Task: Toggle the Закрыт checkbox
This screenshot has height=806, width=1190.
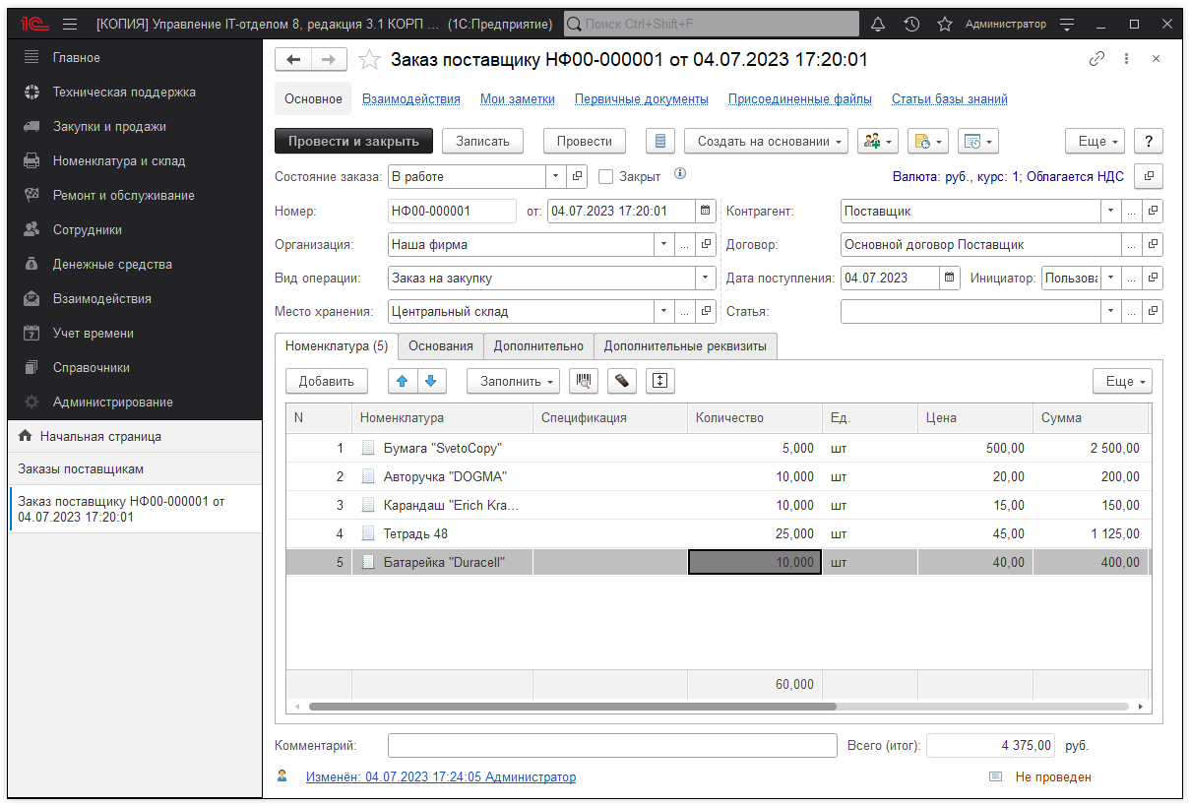Action: [606, 177]
